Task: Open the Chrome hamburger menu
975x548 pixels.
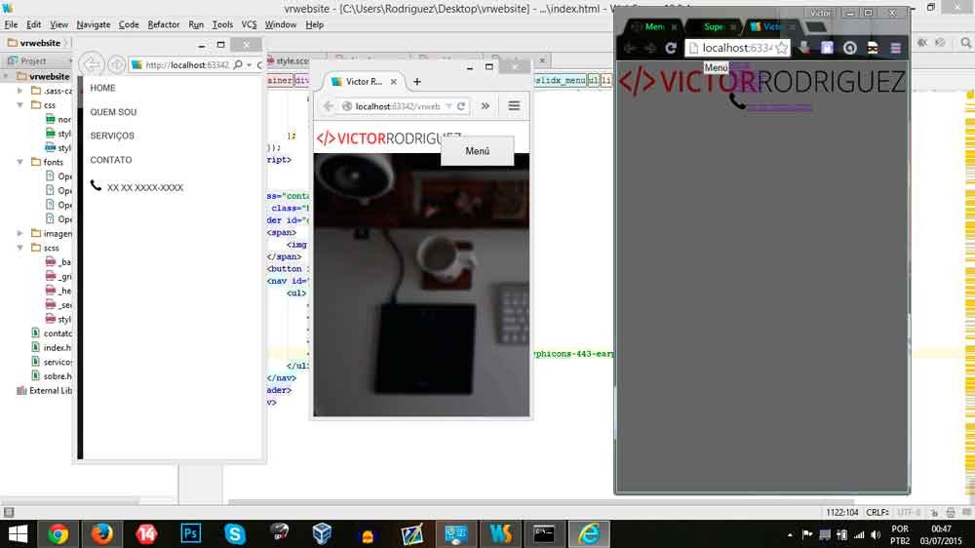Action: [x=895, y=48]
